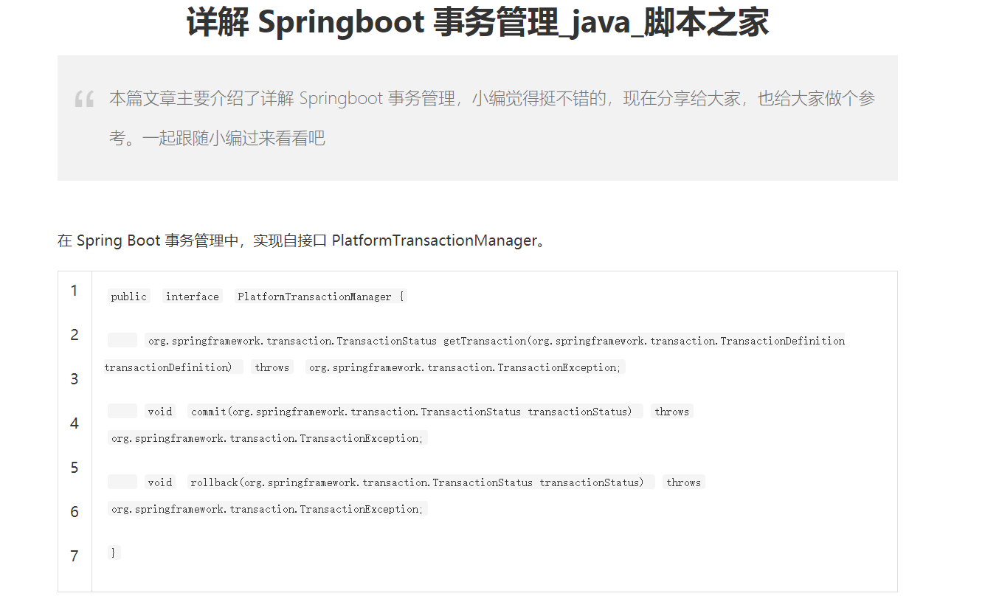The width and height of the screenshot is (985, 613).
Task: Click 'throws' after transactionDefinition)
Action: 272,367
